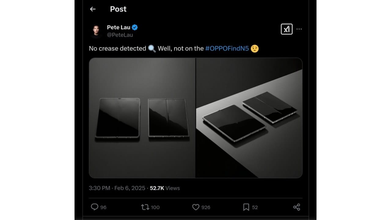
Task: Follow the #OPPOFindN5 hashtag
Action: (227, 49)
